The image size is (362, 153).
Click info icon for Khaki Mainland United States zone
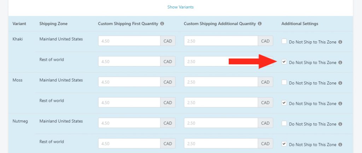pyautogui.click(x=340, y=42)
